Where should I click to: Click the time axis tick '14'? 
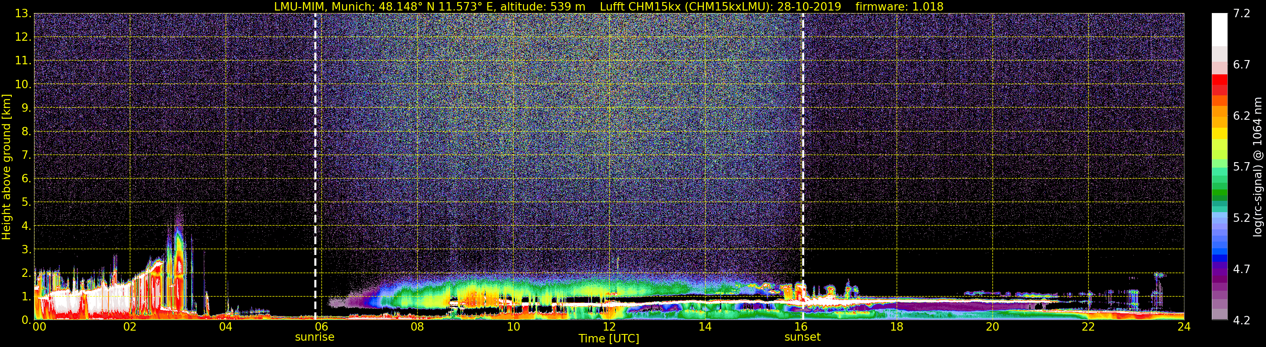click(x=705, y=327)
